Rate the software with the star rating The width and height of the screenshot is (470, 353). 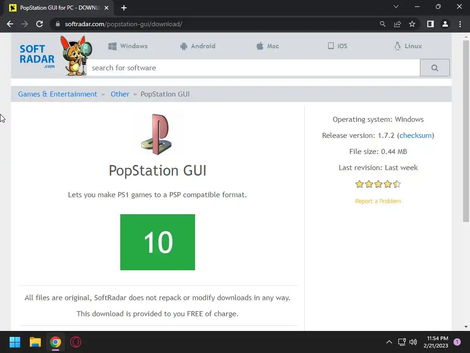[378, 184]
